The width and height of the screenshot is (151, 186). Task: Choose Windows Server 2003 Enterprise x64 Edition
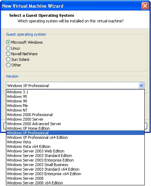75,174
